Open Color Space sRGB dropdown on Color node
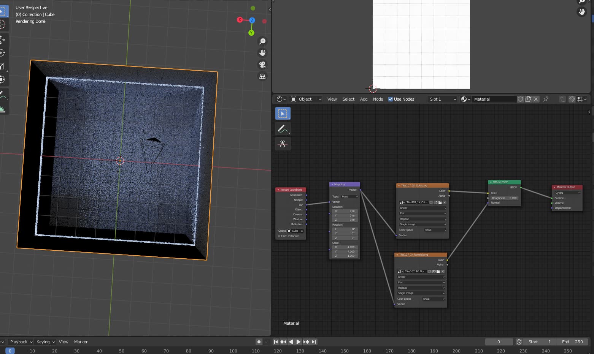Image resolution: width=594 pixels, height=354 pixels. coord(435,230)
